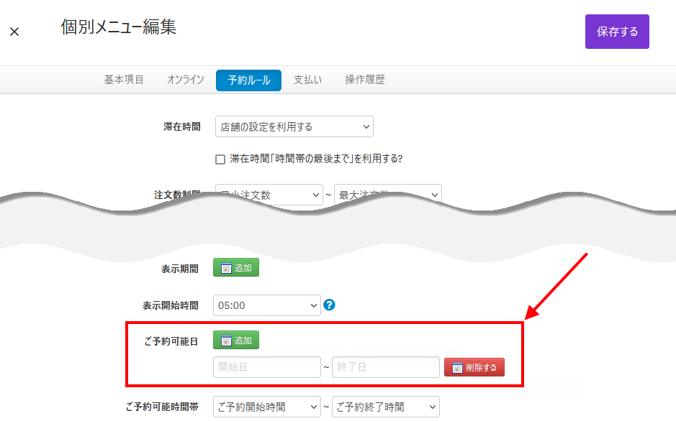The width and height of the screenshot is (676, 421).
Task: Open the minimum order count dropdown
Action: (x=269, y=195)
